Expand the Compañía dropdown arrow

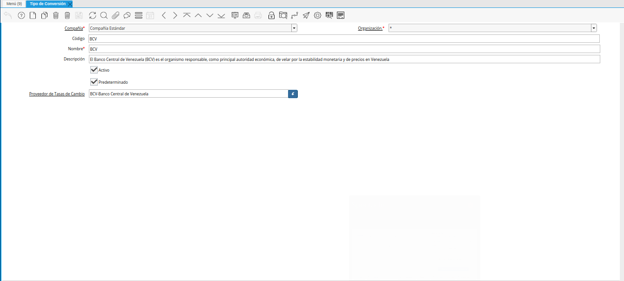click(x=294, y=28)
